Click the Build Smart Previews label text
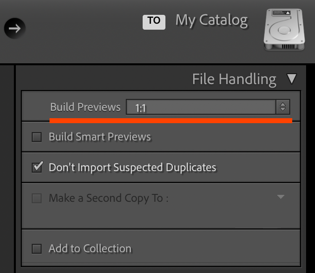 tap(100, 137)
